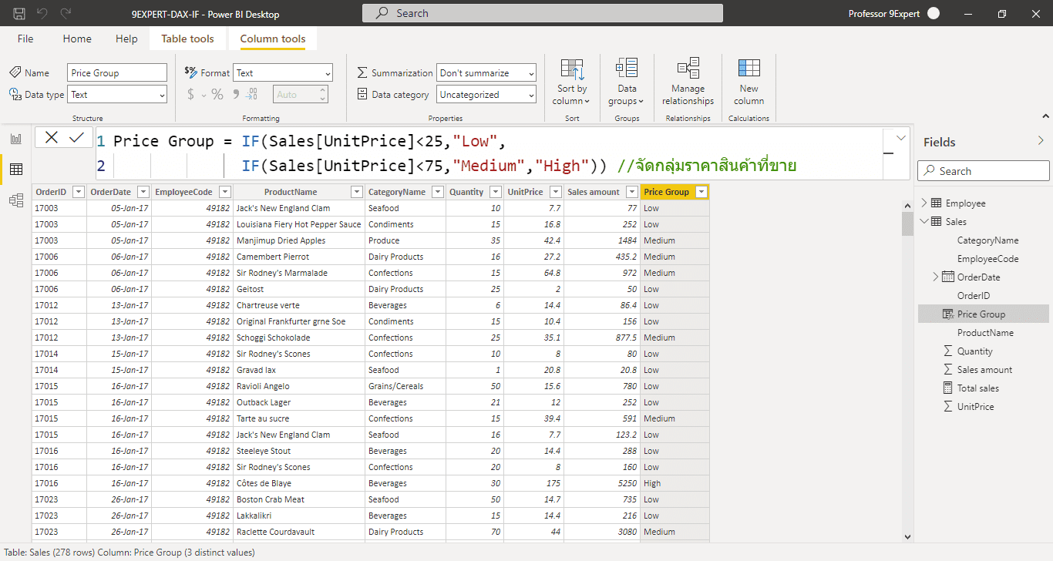Expand the Employee table in Fields
The image size is (1053, 561).
[x=924, y=203]
